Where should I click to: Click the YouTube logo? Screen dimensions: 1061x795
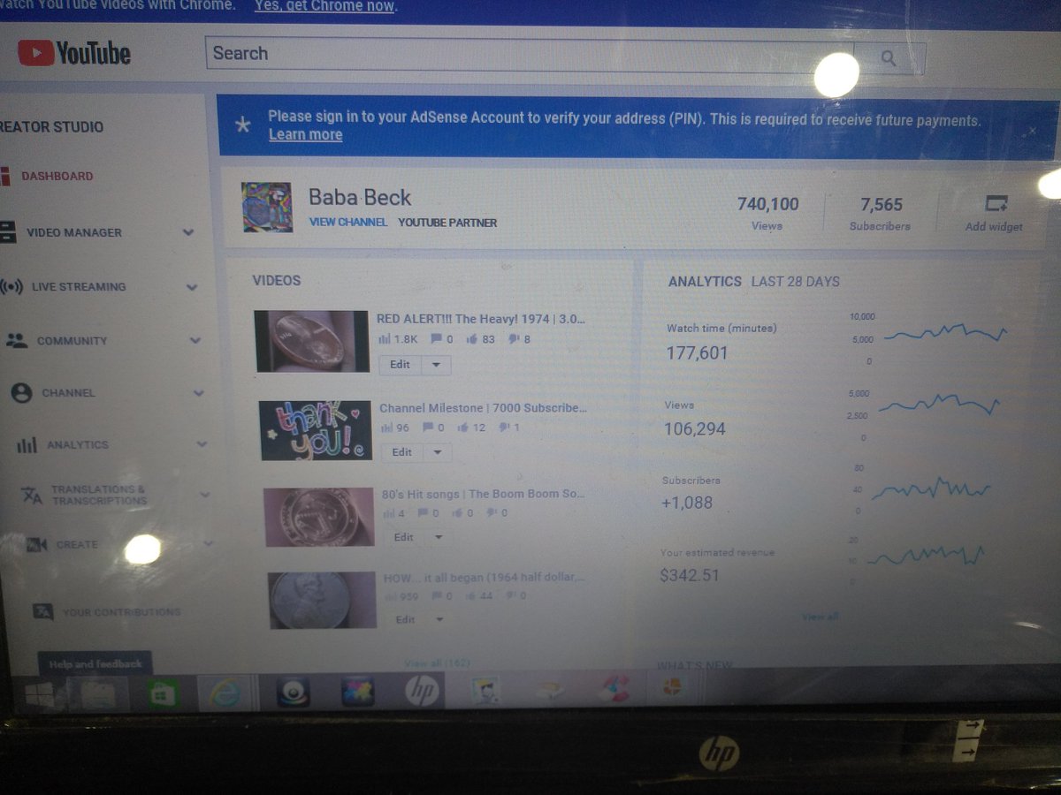pyautogui.click(x=74, y=53)
